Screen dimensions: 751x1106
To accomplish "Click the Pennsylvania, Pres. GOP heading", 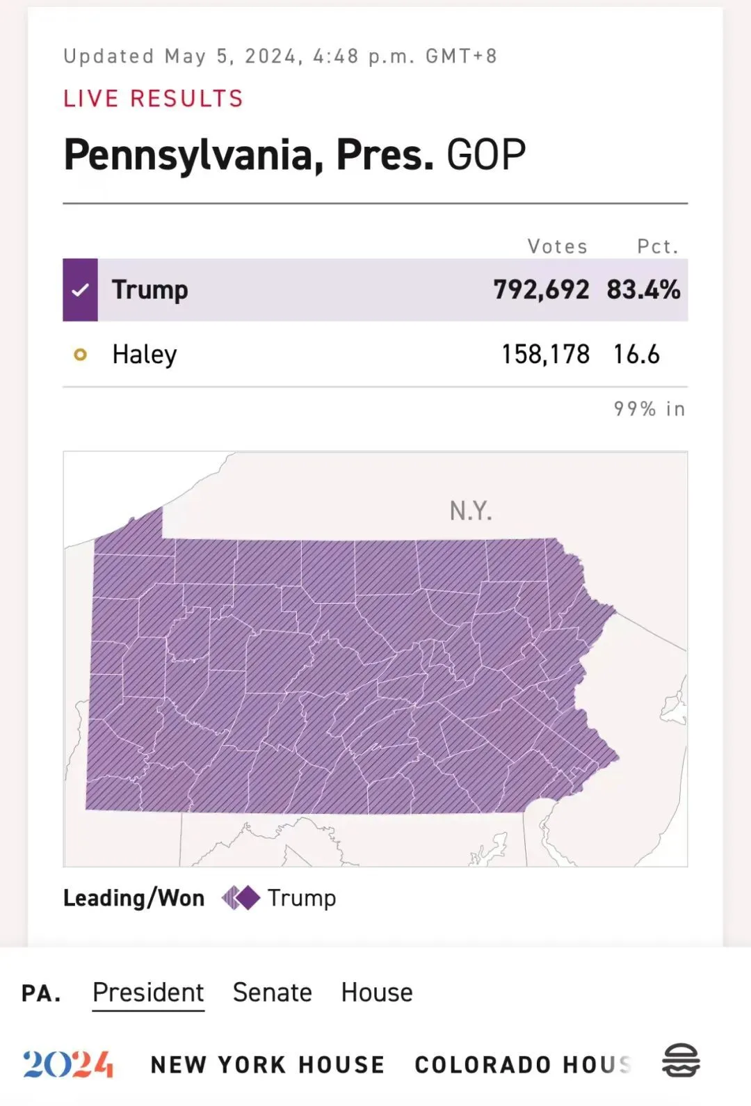I will point(295,156).
